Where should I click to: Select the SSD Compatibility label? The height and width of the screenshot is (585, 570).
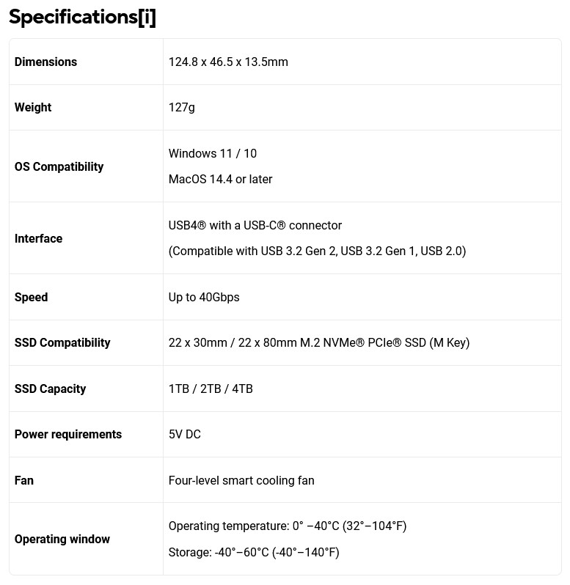62,343
